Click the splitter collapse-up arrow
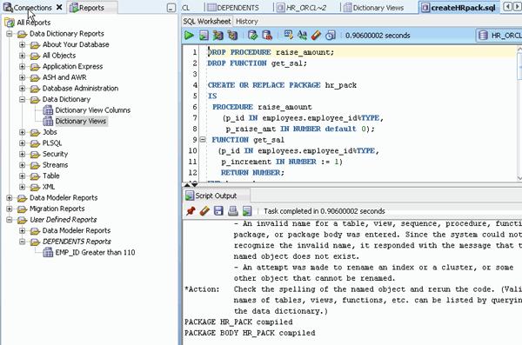Image resolution: width=522 pixels, height=345 pixels. (187, 184)
